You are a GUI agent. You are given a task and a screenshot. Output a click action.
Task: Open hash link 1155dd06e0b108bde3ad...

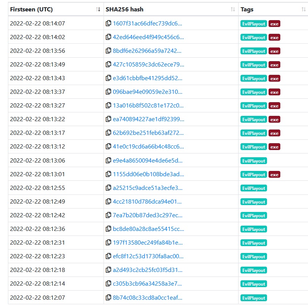148,174
